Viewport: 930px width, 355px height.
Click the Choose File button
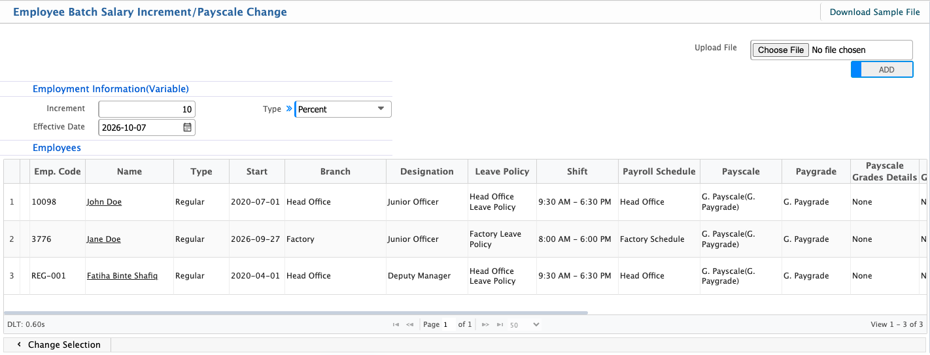[781, 50]
